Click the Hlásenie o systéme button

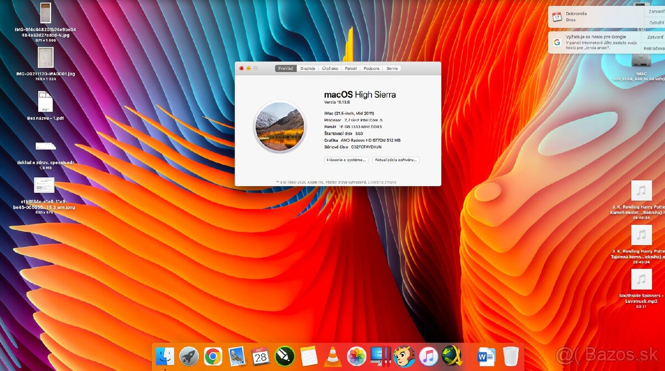[346, 160]
